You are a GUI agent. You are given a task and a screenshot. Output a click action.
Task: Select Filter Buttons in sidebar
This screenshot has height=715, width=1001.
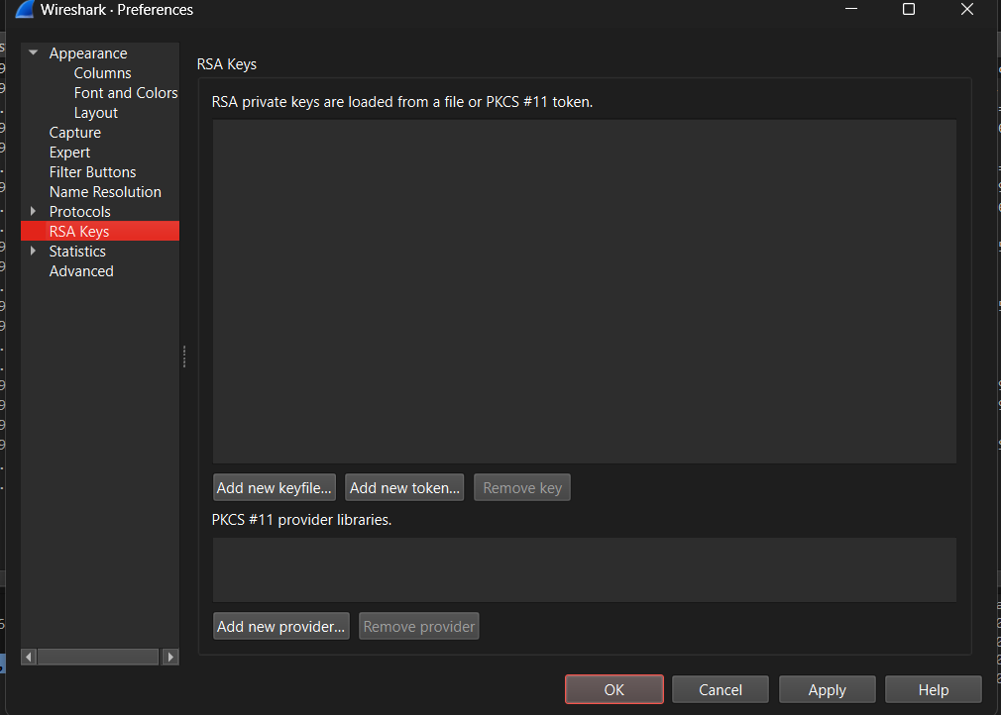pos(92,172)
